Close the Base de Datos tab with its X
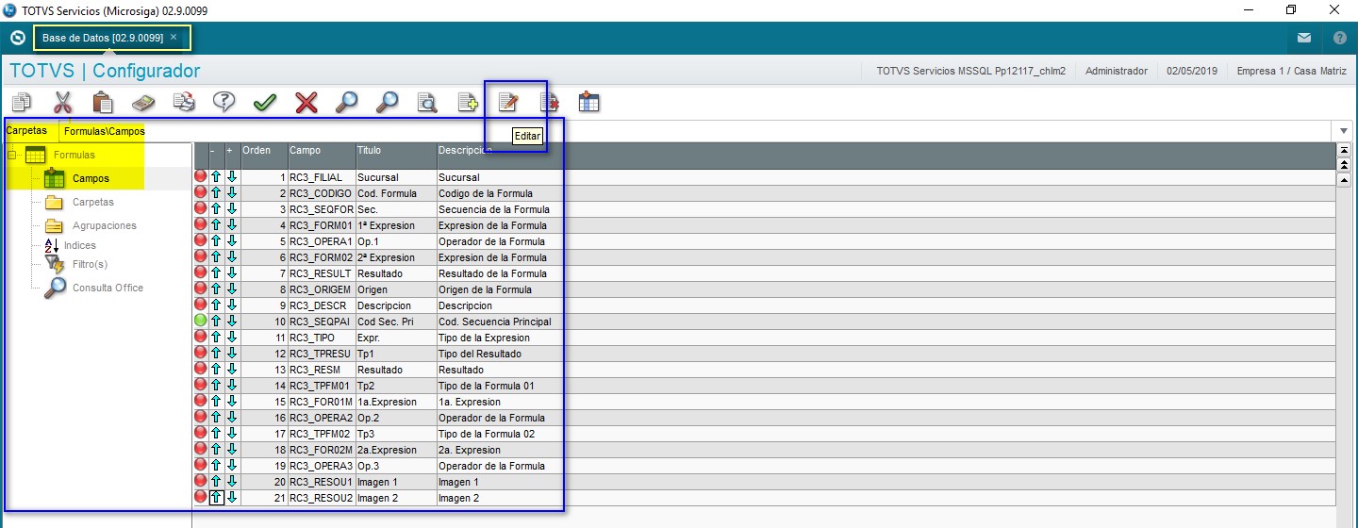Viewport: 1358px width, 528px height. click(174, 37)
